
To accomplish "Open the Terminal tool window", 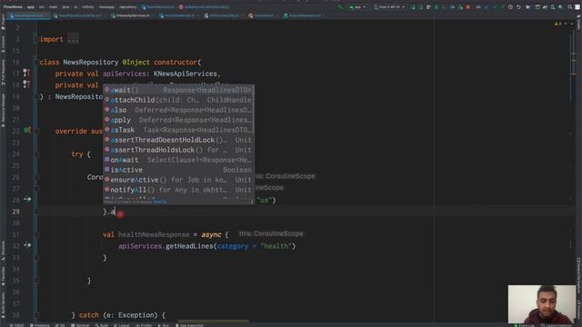I will tap(80, 325).
